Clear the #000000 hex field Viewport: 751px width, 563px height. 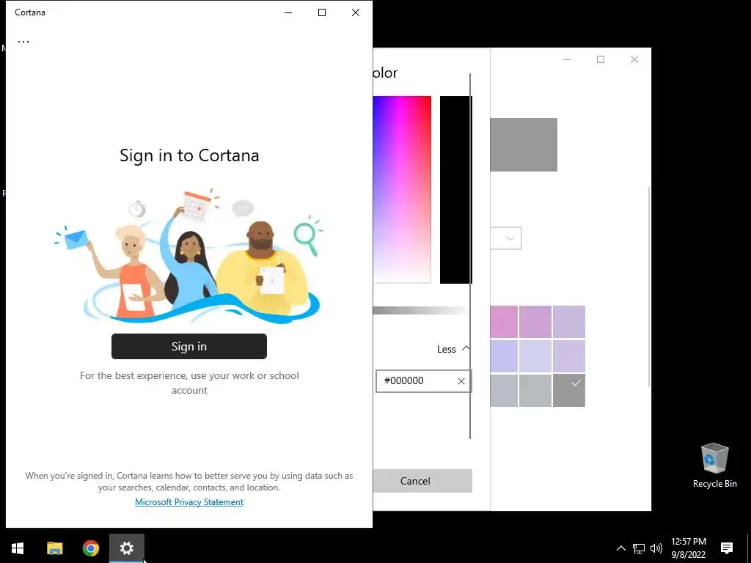(x=461, y=381)
